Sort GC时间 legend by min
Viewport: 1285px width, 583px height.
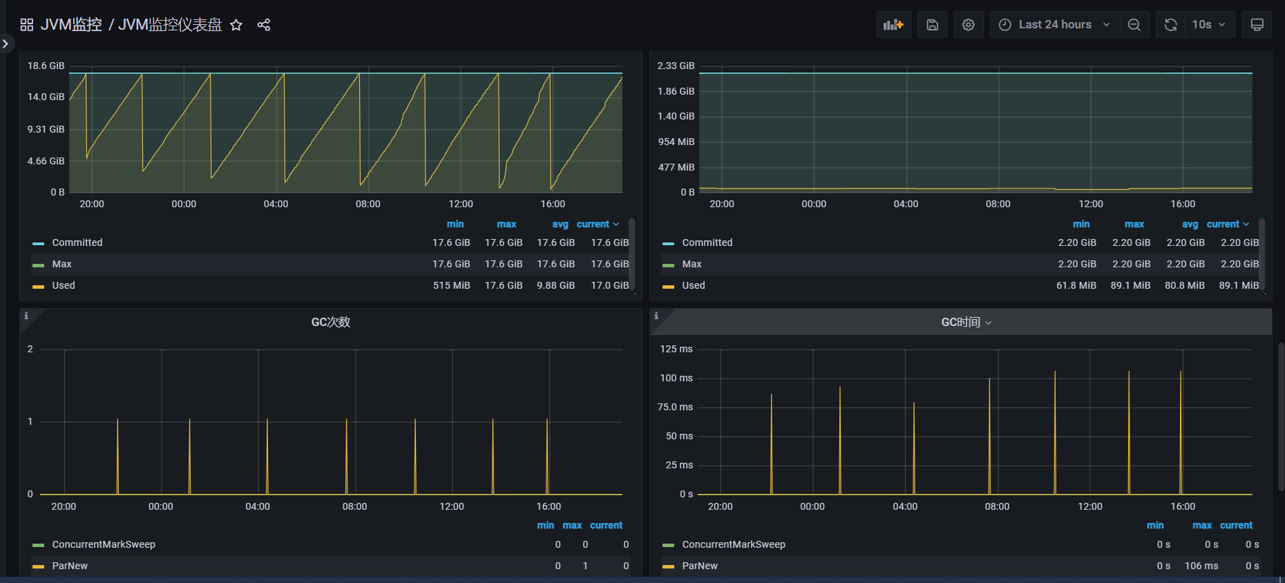click(1155, 526)
